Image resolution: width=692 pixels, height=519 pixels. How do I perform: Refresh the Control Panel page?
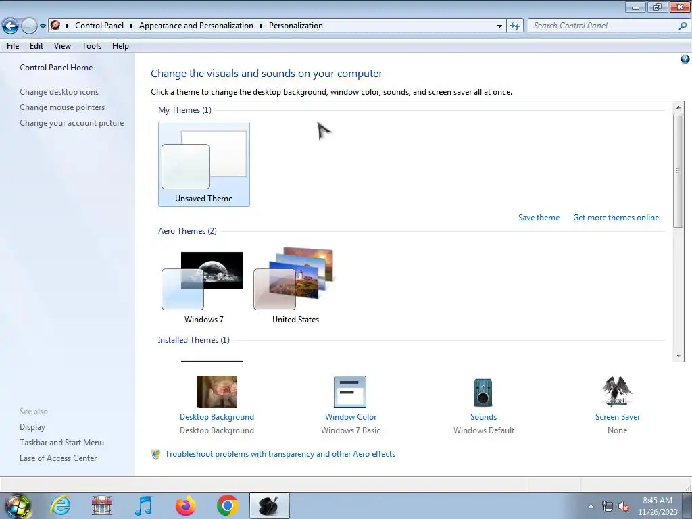[x=514, y=26]
